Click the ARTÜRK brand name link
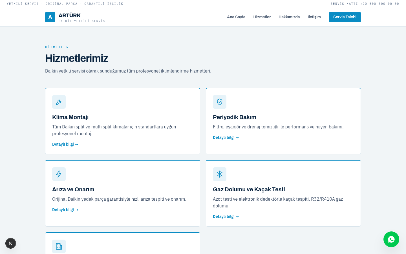The height and width of the screenshot is (254, 406). [x=70, y=15]
